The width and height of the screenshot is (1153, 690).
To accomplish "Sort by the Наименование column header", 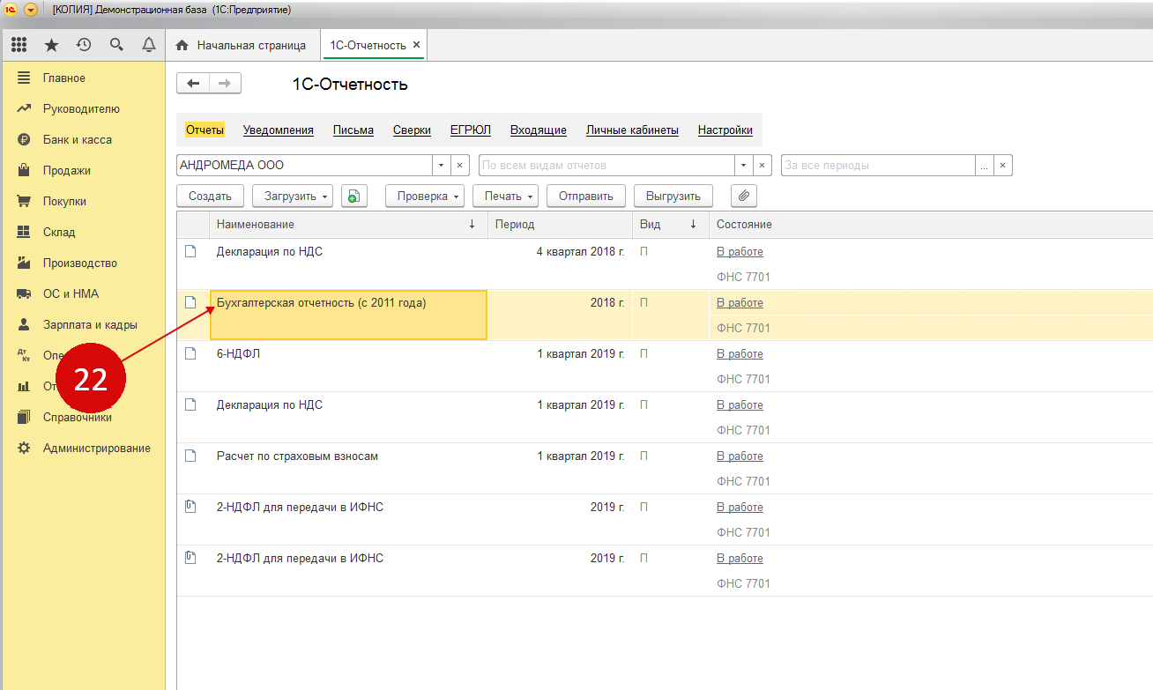I will 348,225.
